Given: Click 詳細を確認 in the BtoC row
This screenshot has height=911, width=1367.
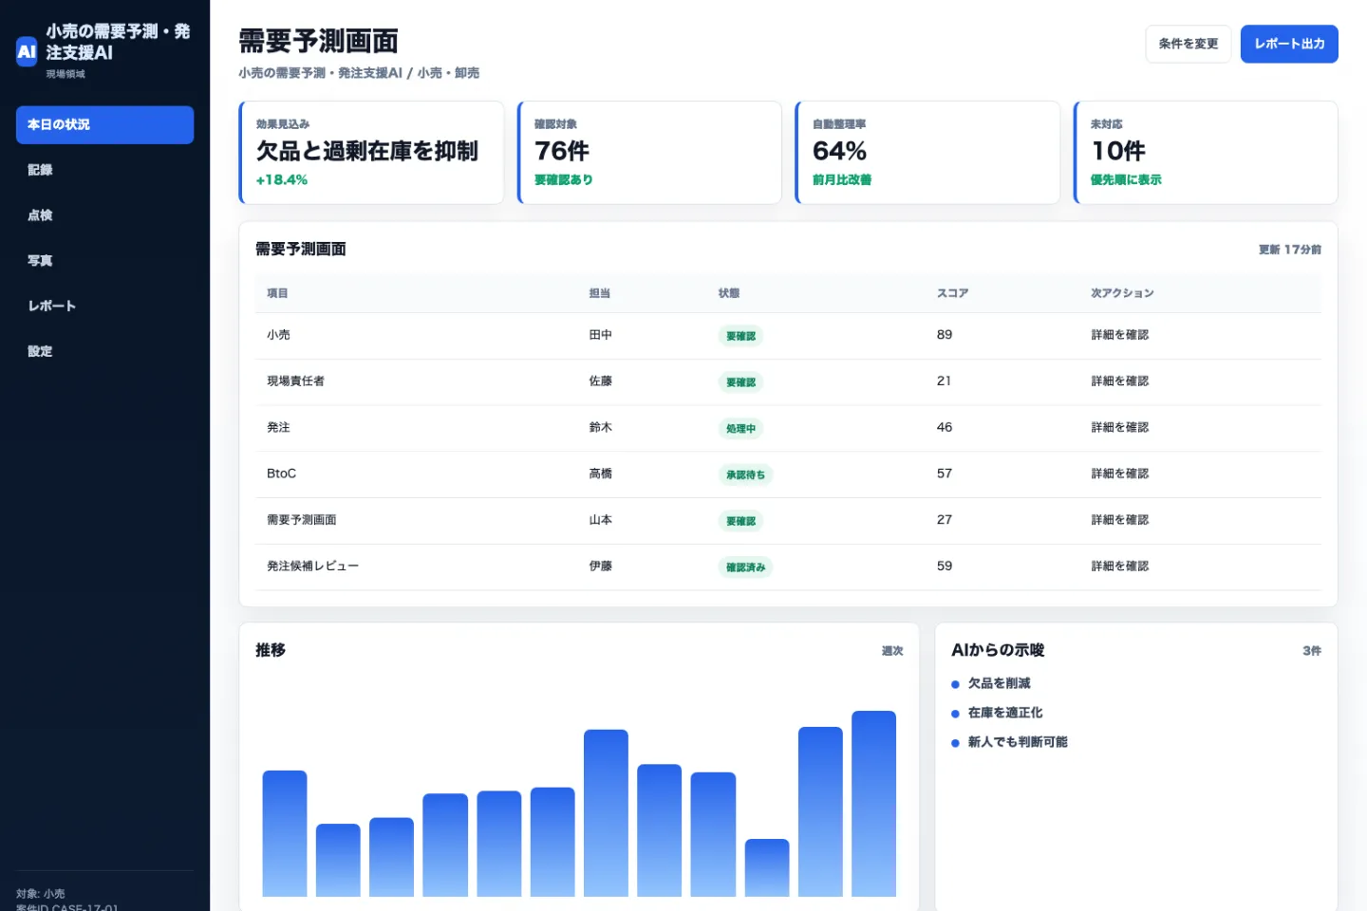Looking at the screenshot, I should (1120, 474).
